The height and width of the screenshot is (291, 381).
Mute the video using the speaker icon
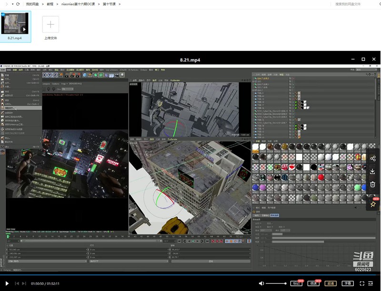tap(261, 283)
